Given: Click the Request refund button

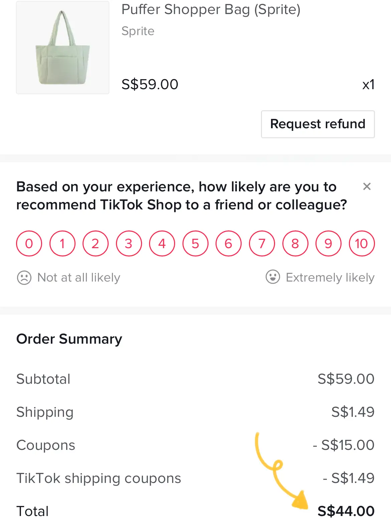Looking at the screenshot, I should pos(318,124).
